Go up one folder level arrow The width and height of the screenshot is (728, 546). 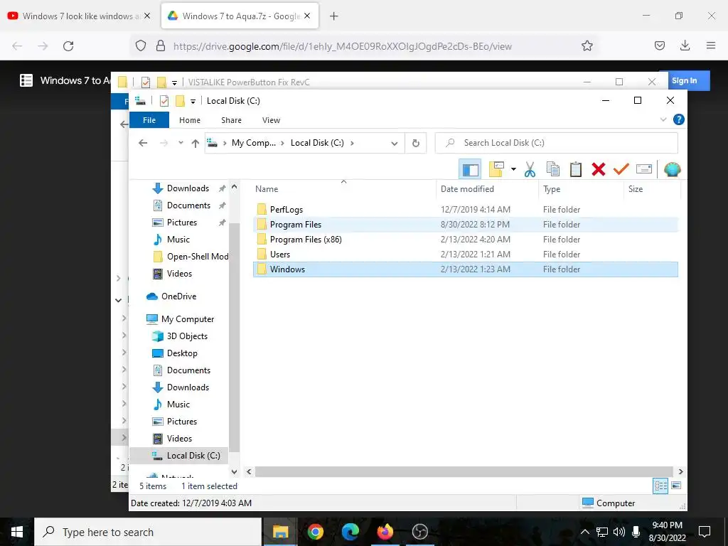click(196, 143)
